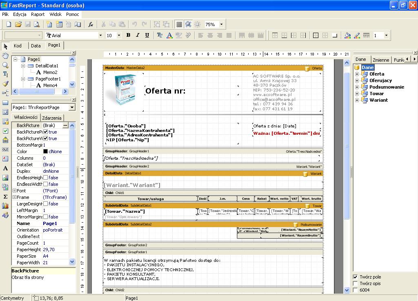The height and width of the screenshot is (301, 418).
Task: Switch to the Zdarzenia tab
Action: [52, 118]
